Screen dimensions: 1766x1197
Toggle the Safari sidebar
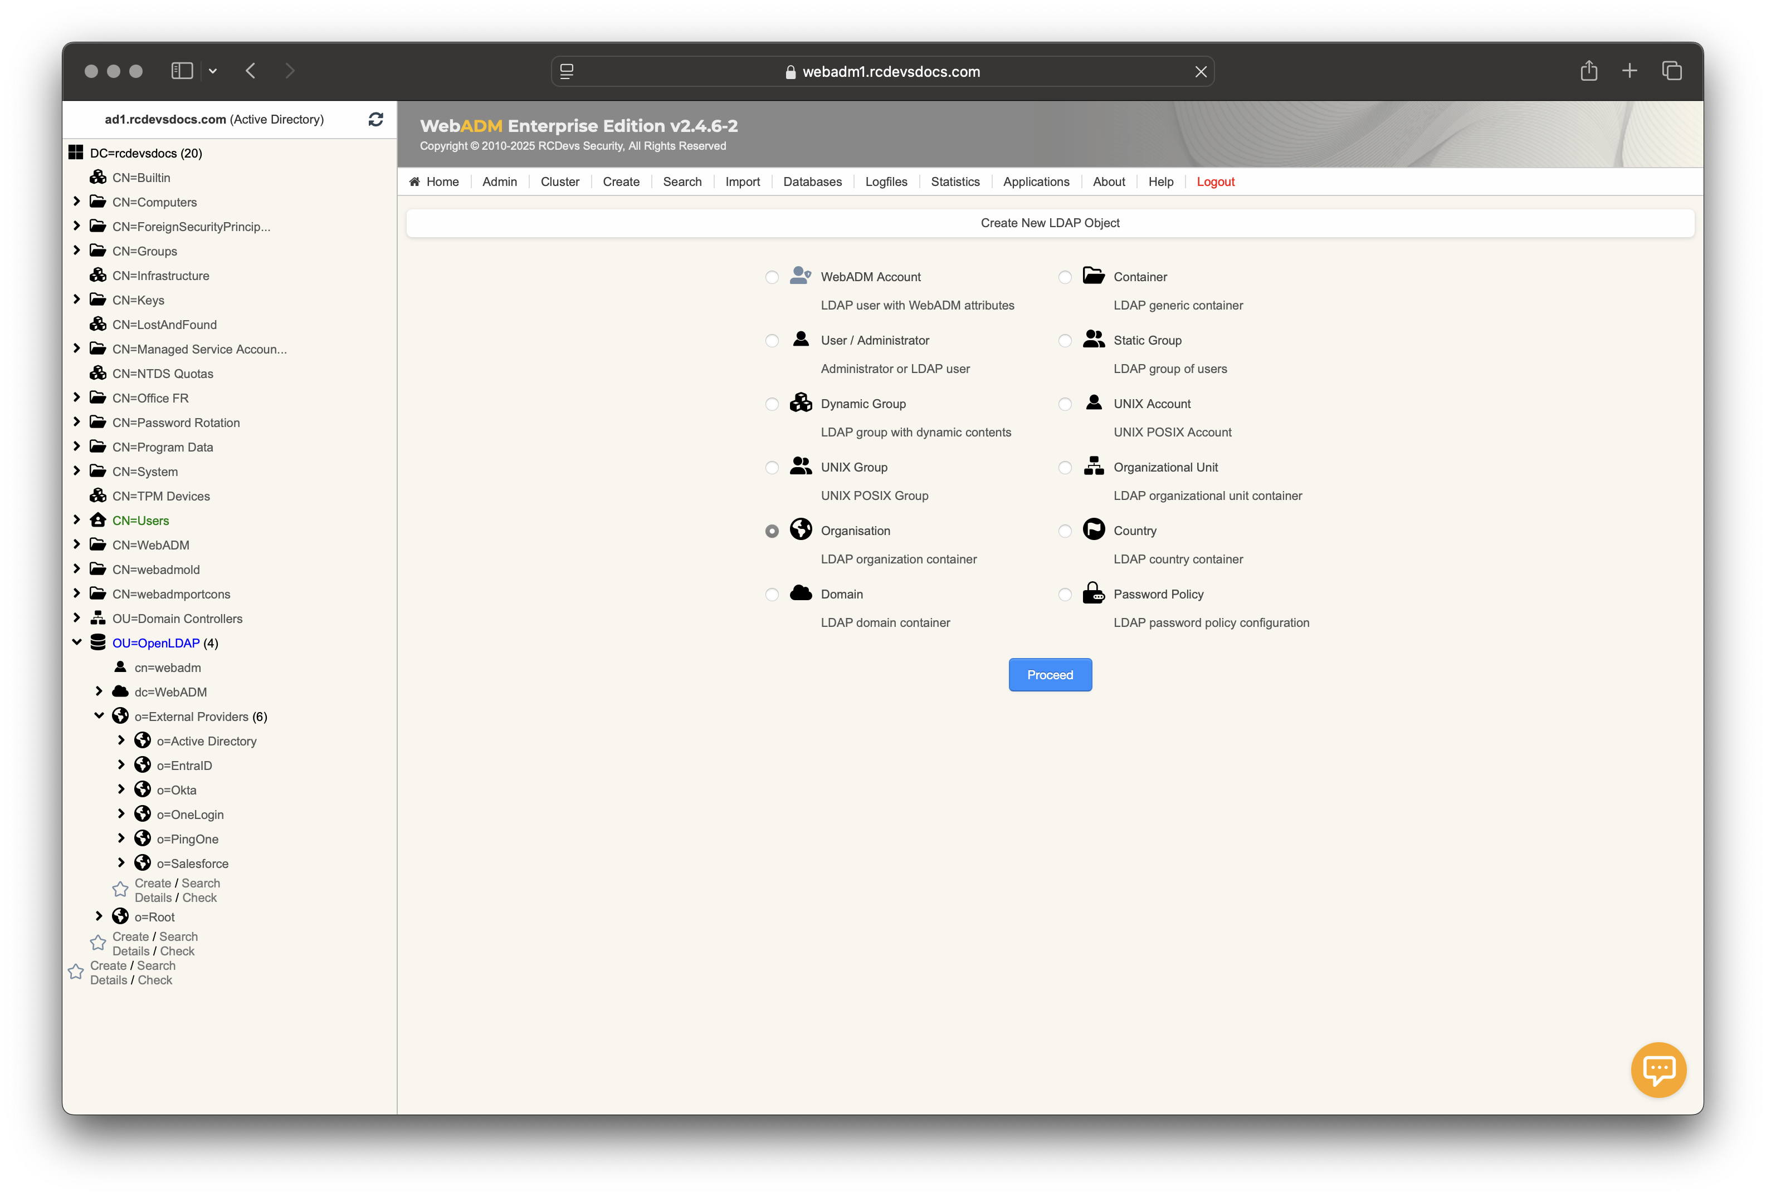[x=182, y=71]
